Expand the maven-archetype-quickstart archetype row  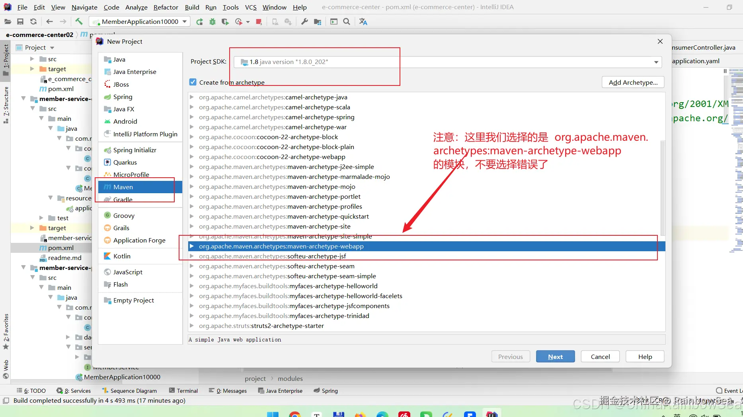(x=191, y=216)
